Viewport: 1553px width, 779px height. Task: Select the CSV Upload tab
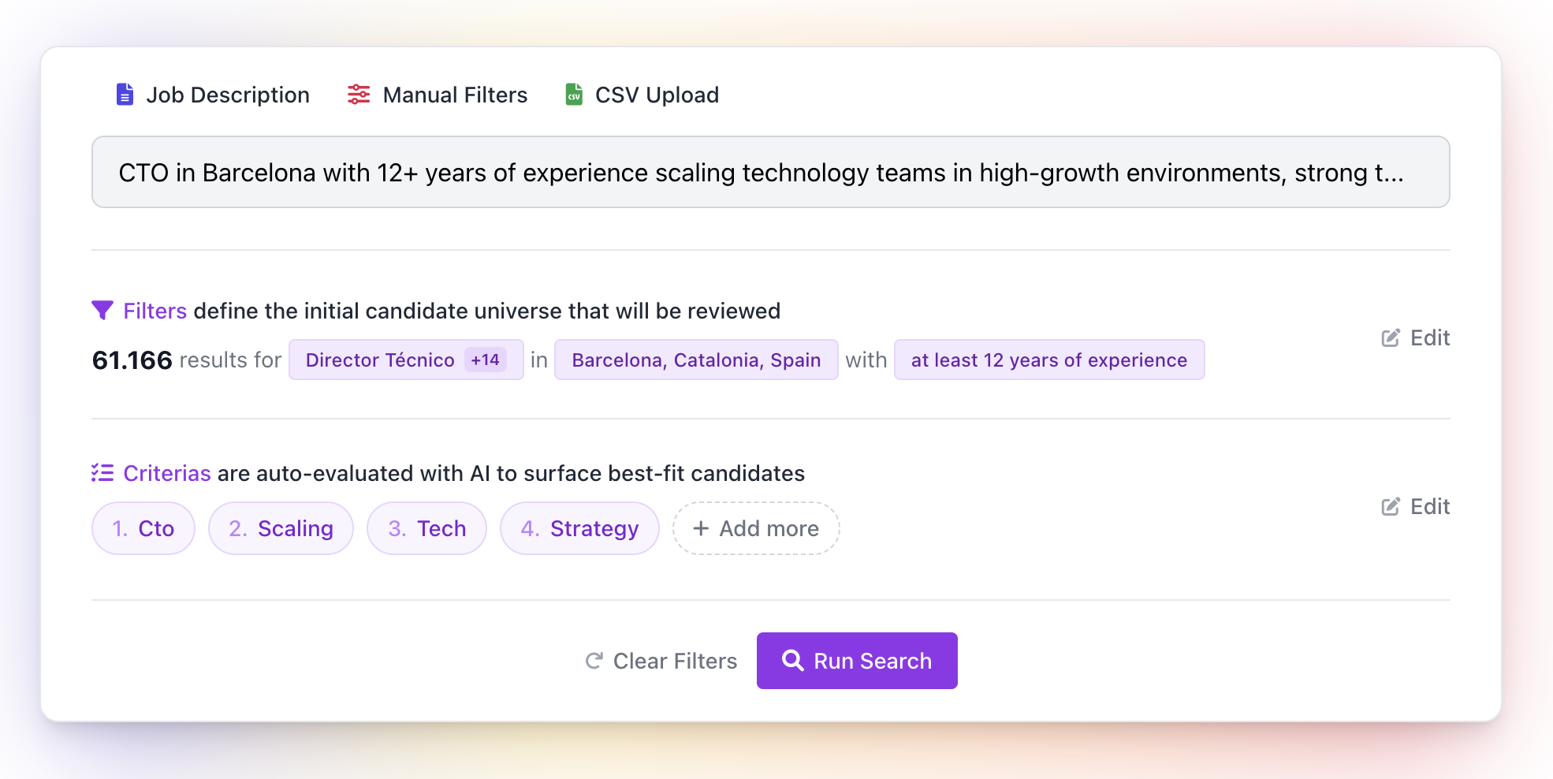pos(656,95)
